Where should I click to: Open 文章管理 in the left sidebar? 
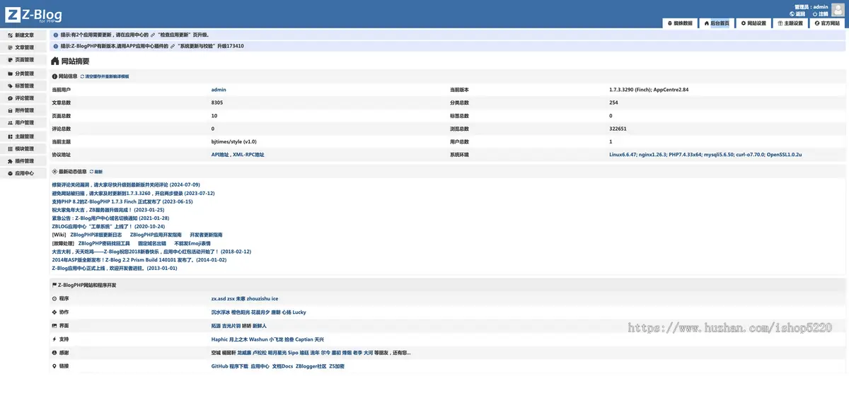point(24,47)
